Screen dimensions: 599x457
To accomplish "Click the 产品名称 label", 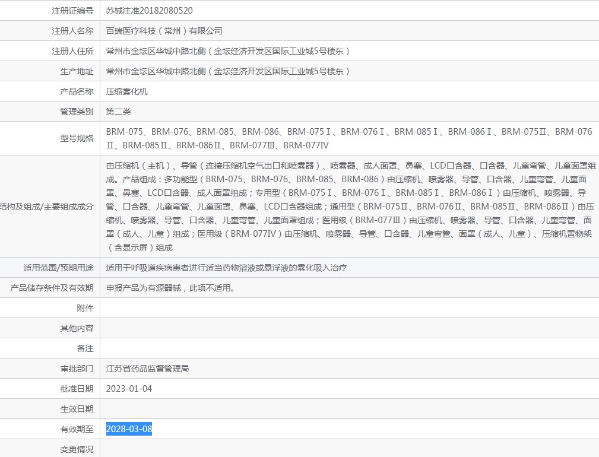I will pyautogui.click(x=77, y=91).
